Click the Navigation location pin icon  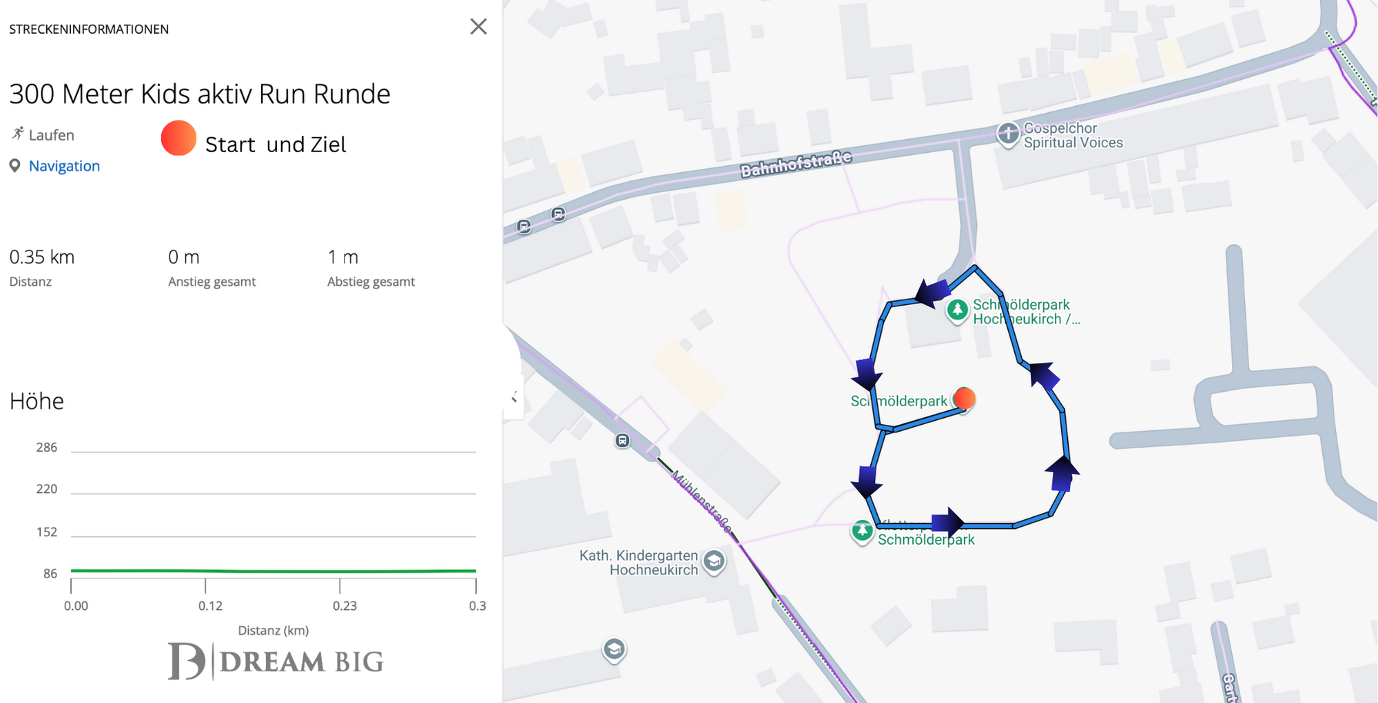coord(14,166)
